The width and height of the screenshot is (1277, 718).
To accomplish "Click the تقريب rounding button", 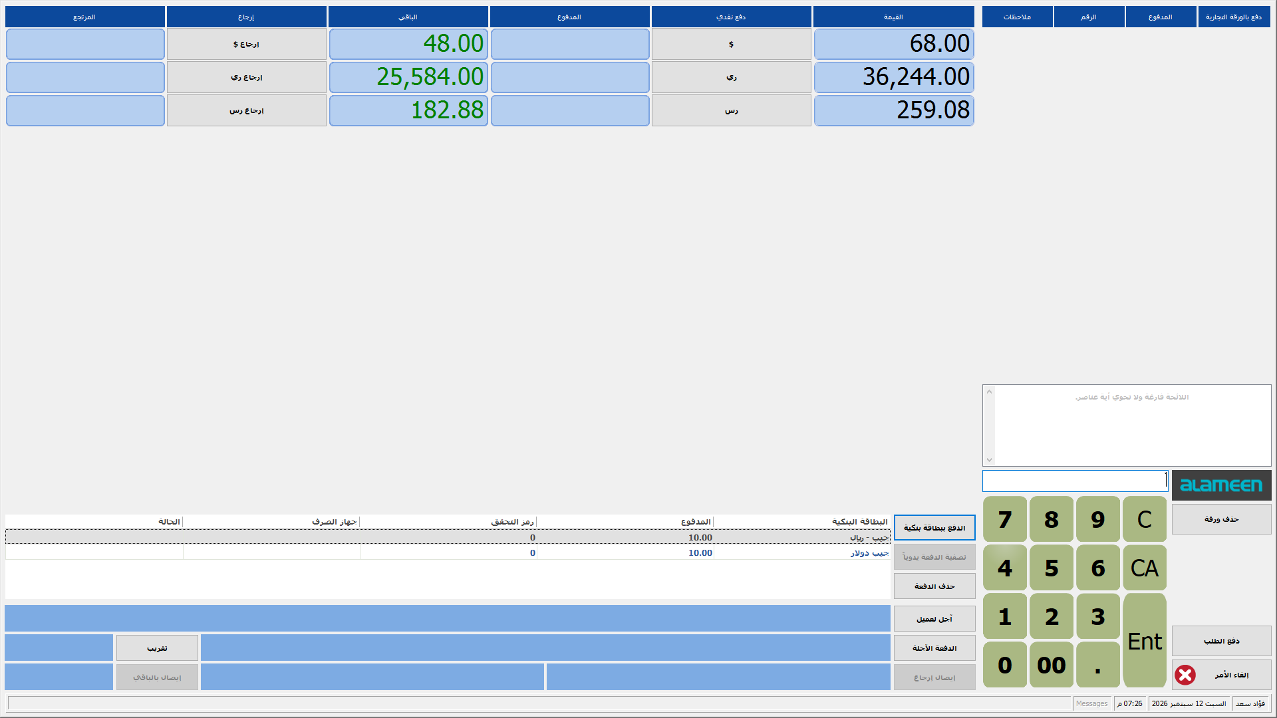I will (157, 648).
